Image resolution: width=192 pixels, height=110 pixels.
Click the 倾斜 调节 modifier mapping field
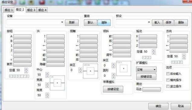click(122, 55)
